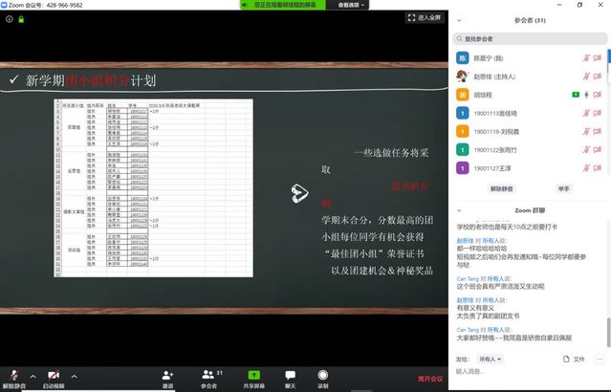This screenshot has width=611, height=392.
Task: Collapse the Zoom 群聊 panel header
Action: click(459, 208)
